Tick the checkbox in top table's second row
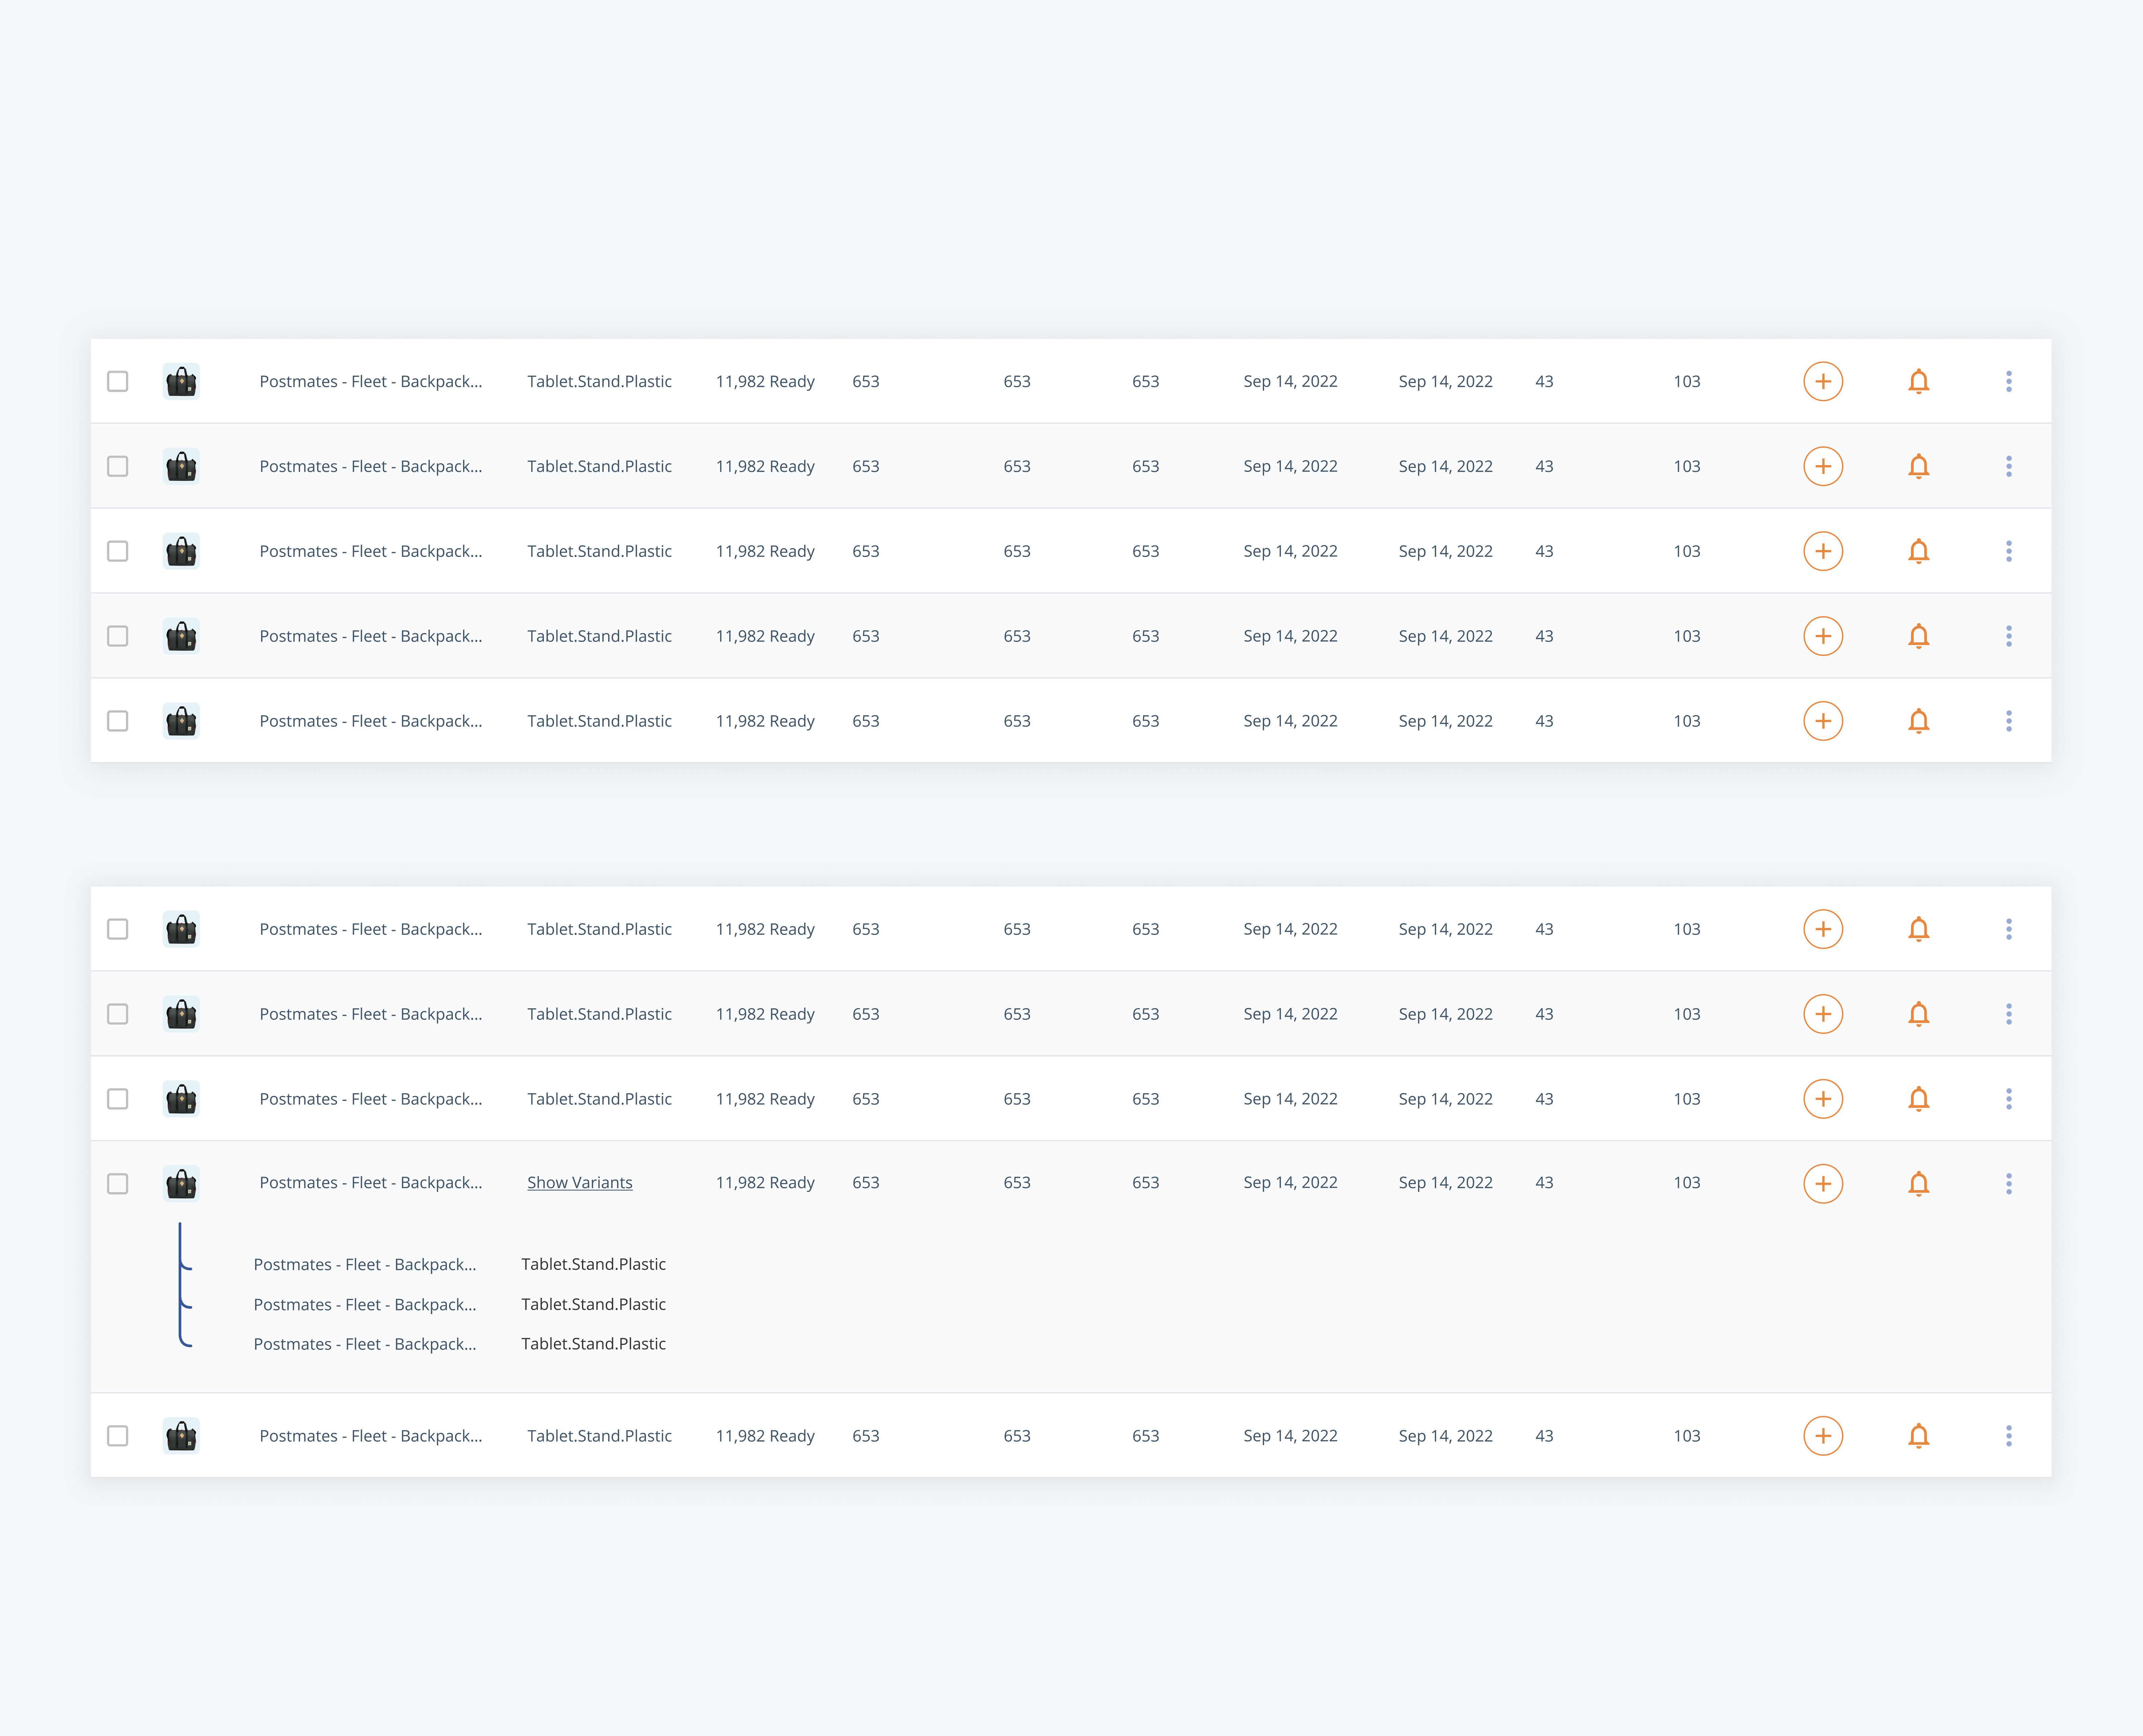This screenshot has height=1736, width=2143. click(118, 466)
